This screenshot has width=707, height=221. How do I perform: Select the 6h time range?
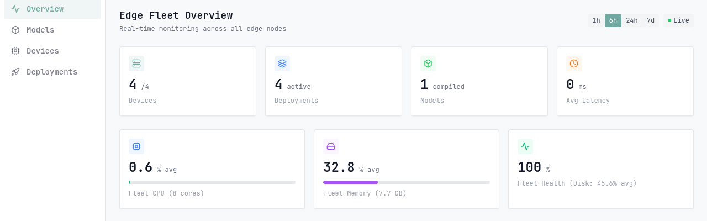click(613, 20)
